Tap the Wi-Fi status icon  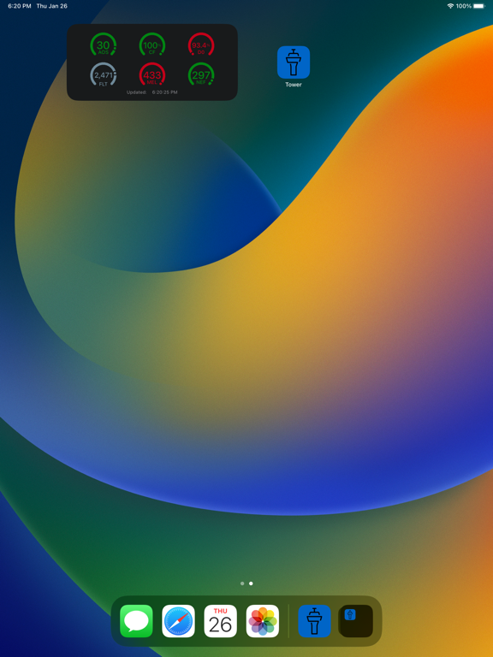451,6
